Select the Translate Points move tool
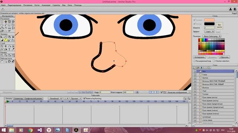This screenshot has width=238, height=133. pyautogui.click(x=6, y=22)
